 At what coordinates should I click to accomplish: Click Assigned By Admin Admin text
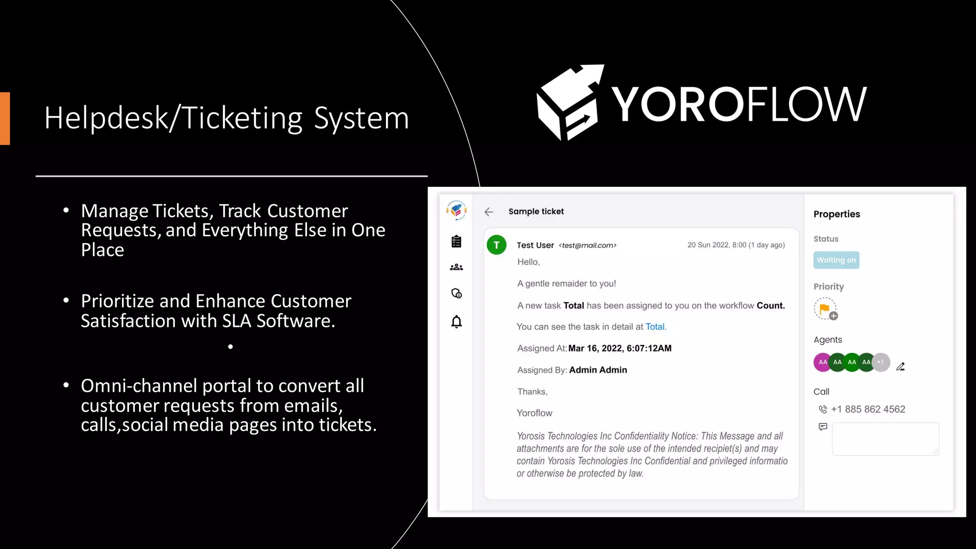coord(572,370)
